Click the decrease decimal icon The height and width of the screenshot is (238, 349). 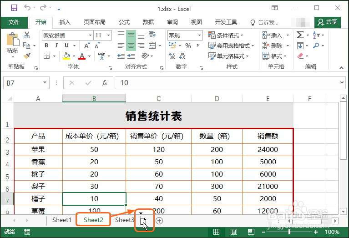coord(182,56)
